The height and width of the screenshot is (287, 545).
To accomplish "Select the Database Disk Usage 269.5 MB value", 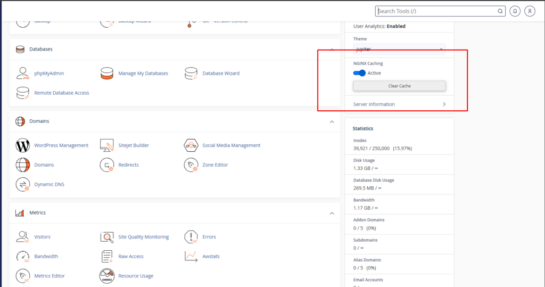I will pyautogui.click(x=364, y=188).
